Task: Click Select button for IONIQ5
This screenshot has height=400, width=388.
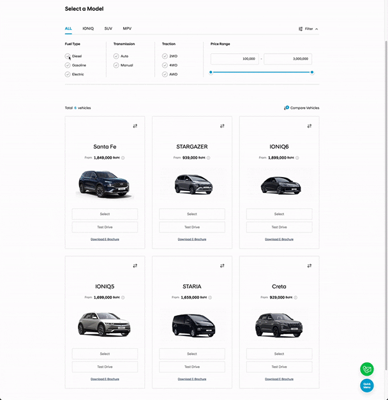Action: (105, 354)
